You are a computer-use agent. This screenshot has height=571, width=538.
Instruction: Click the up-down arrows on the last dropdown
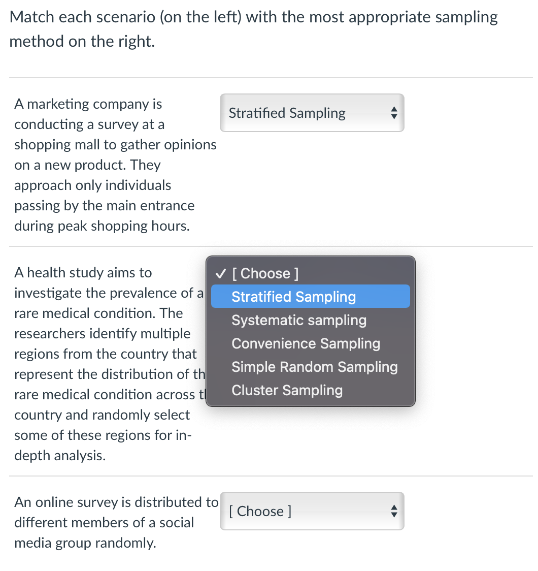tap(394, 511)
